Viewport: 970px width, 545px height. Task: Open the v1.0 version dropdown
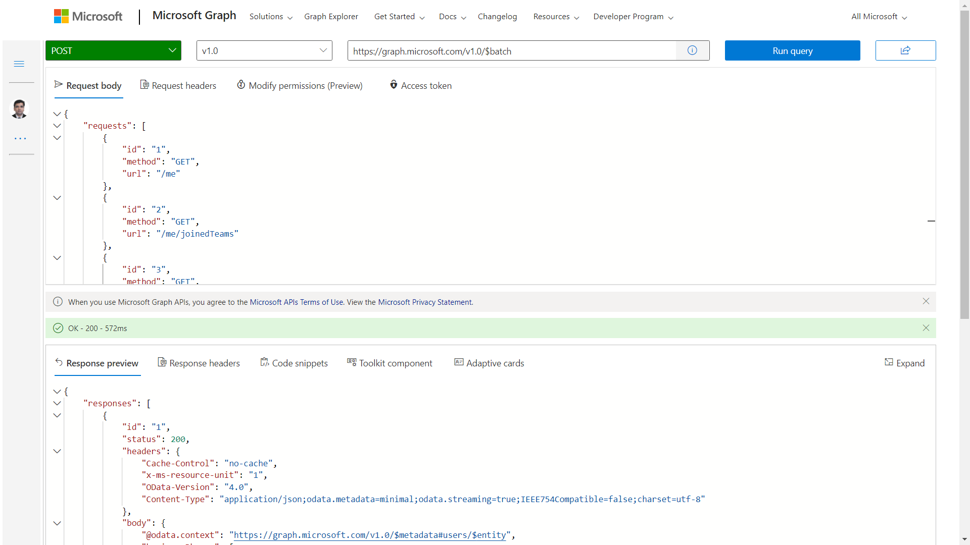tap(264, 50)
